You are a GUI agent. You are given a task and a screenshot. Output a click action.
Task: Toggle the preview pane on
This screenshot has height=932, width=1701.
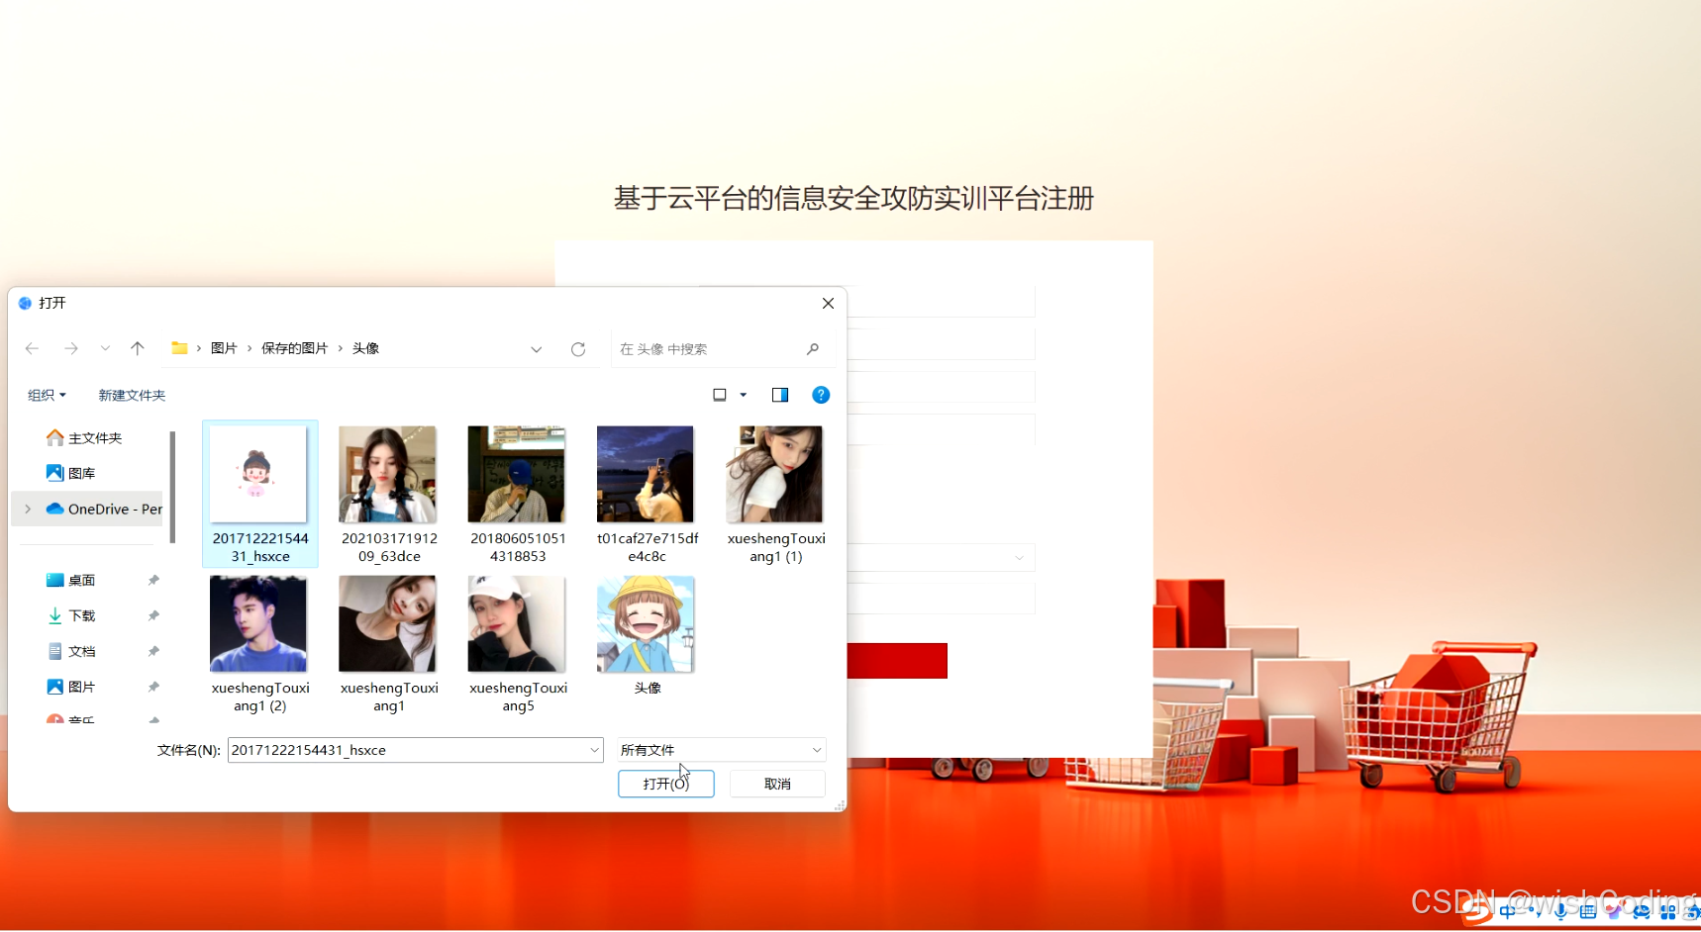tap(779, 394)
